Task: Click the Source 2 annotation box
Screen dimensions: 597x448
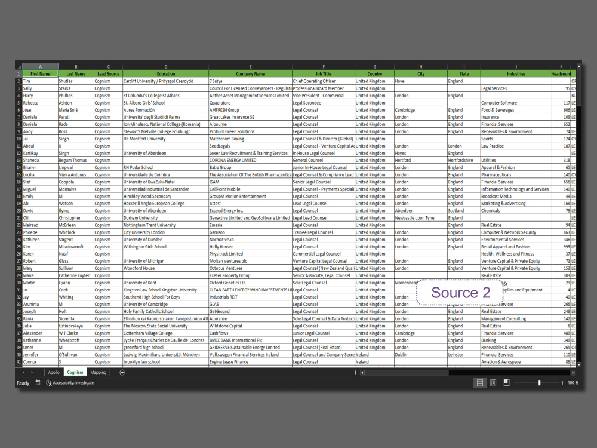Action: 460,293
